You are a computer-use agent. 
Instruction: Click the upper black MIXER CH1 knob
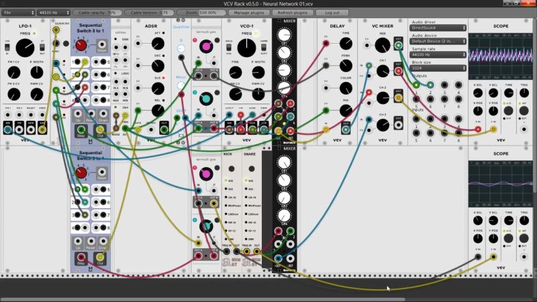point(284,36)
